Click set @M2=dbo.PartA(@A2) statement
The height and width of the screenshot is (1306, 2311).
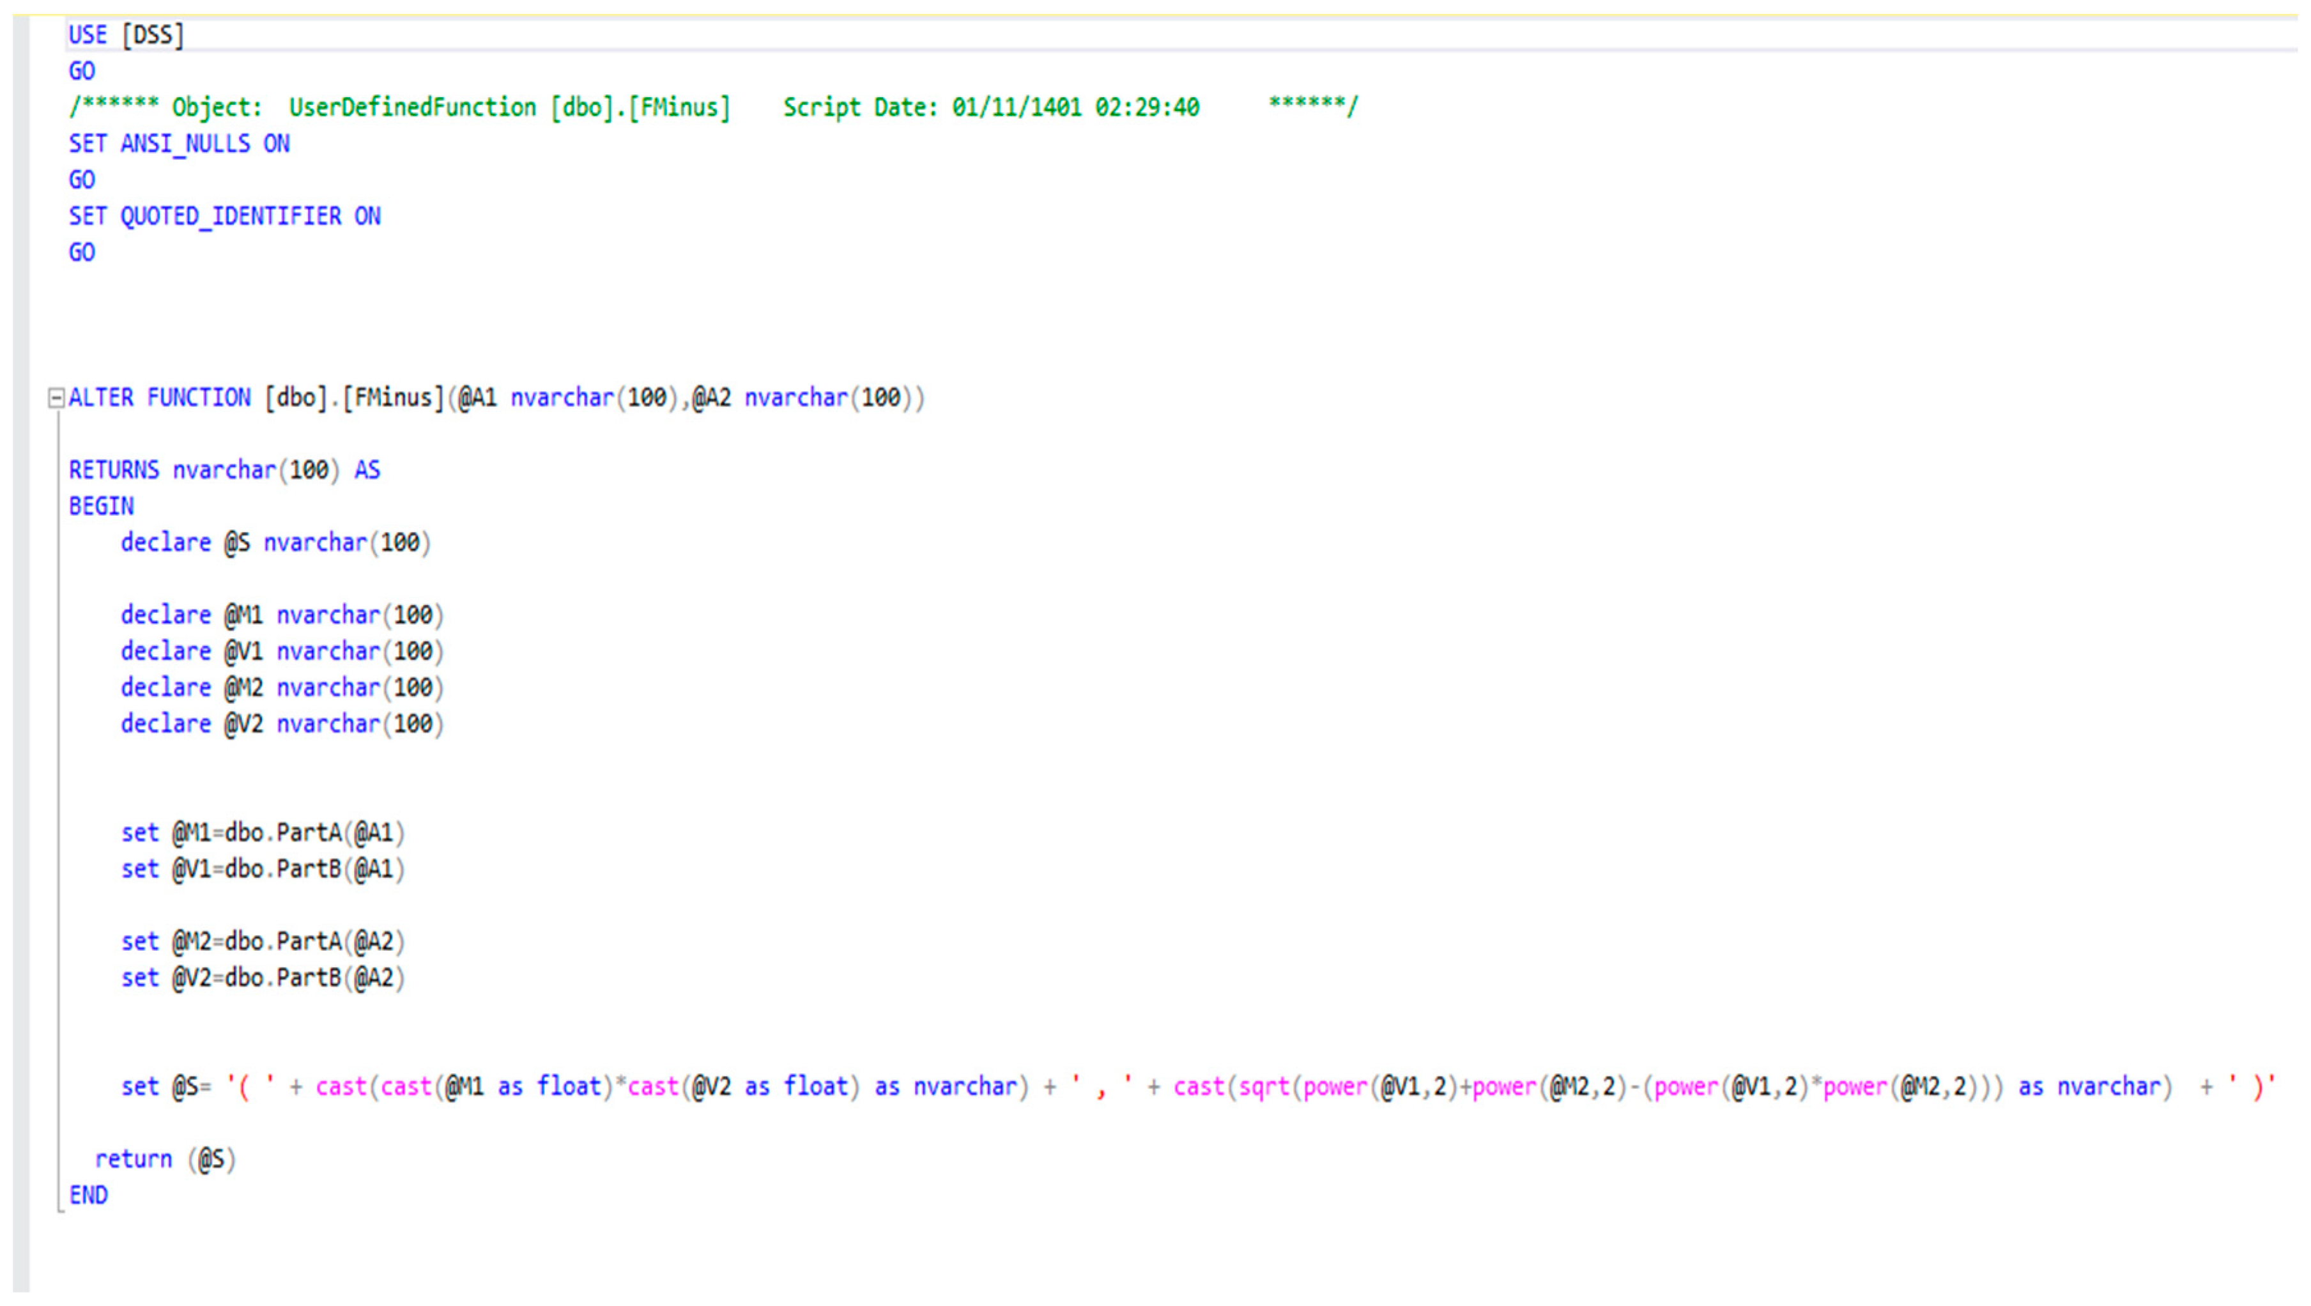(x=263, y=942)
